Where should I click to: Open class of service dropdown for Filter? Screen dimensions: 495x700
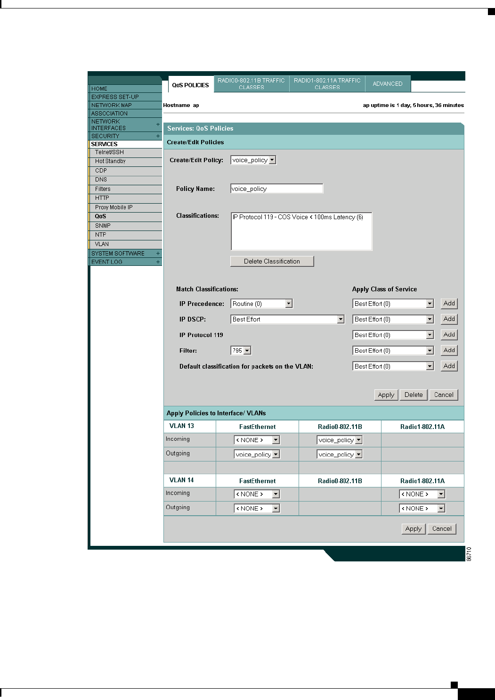coord(393,351)
